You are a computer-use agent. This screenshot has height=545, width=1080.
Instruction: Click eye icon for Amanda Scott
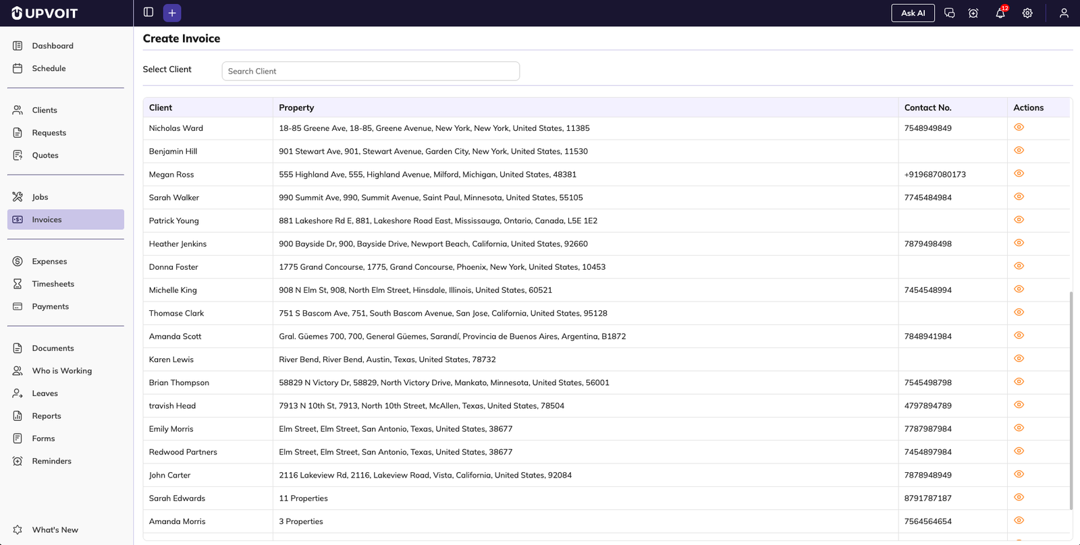coord(1019,335)
